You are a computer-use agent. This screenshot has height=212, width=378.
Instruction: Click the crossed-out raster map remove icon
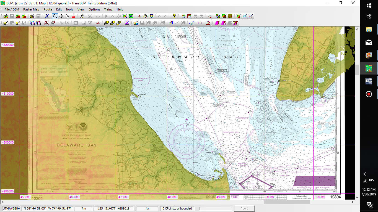(x=47, y=23)
